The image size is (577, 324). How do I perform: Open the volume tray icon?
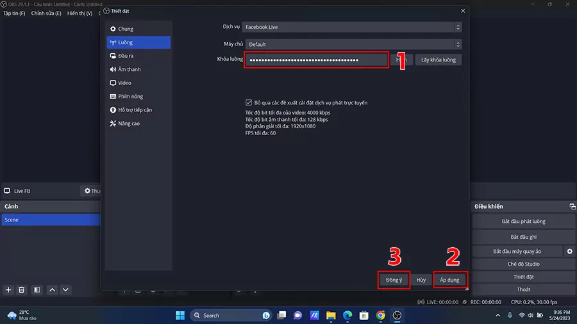point(531,316)
